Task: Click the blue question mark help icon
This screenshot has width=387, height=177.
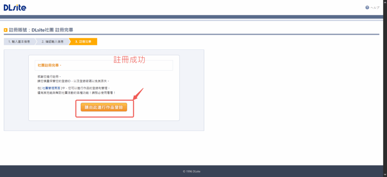Action: pos(367,8)
